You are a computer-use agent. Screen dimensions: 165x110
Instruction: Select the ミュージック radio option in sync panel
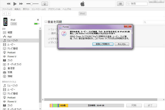coord(49,29)
